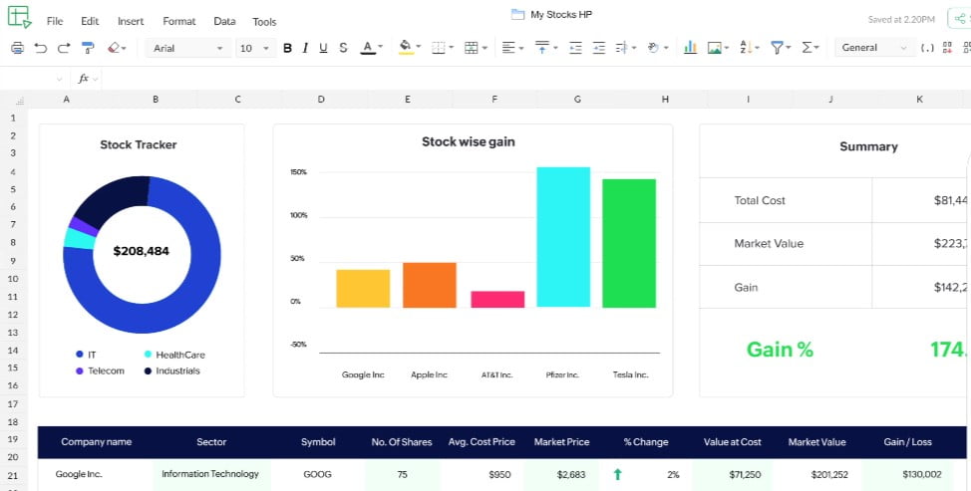
Task: Click the text rotation icon
Action: click(x=653, y=48)
